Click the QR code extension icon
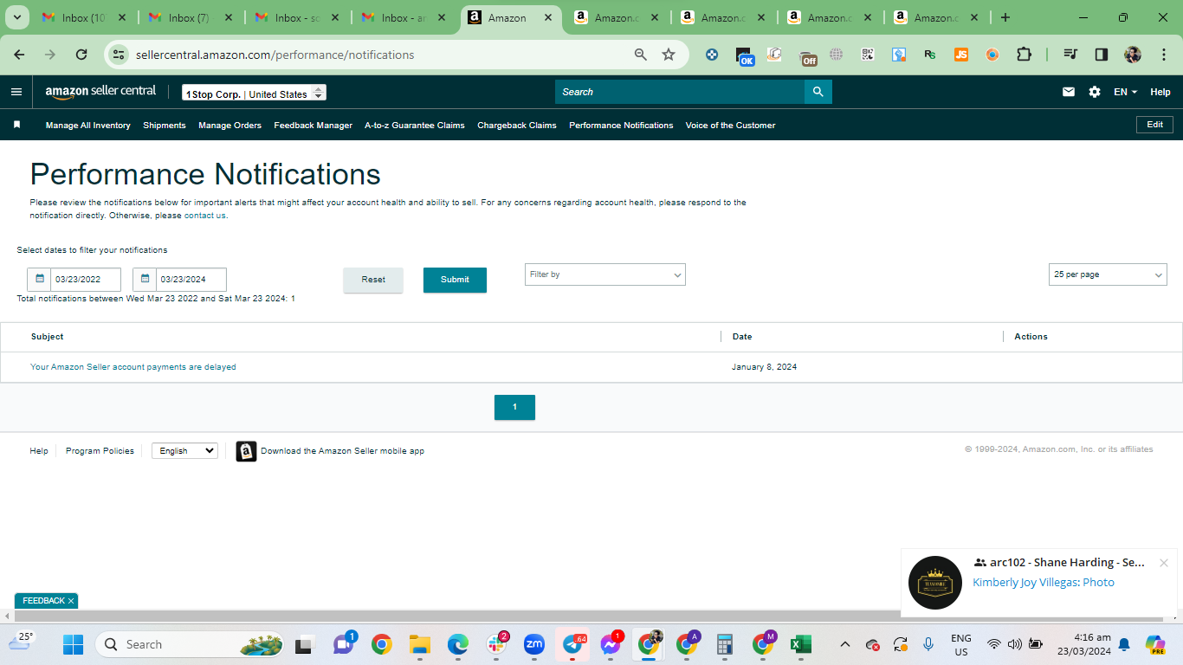This screenshot has height=665, width=1183. (868, 55)
